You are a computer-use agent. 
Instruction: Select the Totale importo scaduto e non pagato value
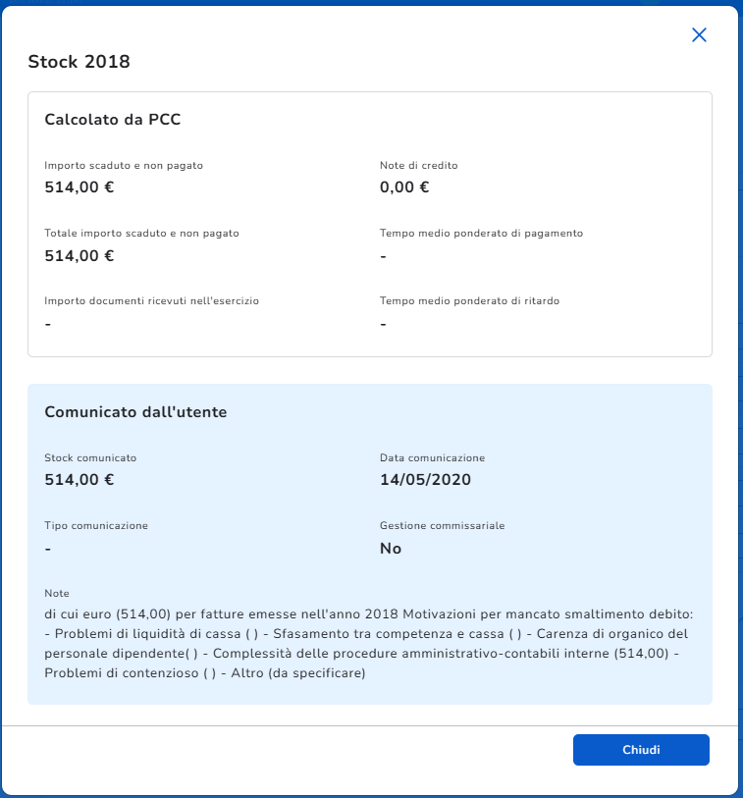(x=80, y=256)
